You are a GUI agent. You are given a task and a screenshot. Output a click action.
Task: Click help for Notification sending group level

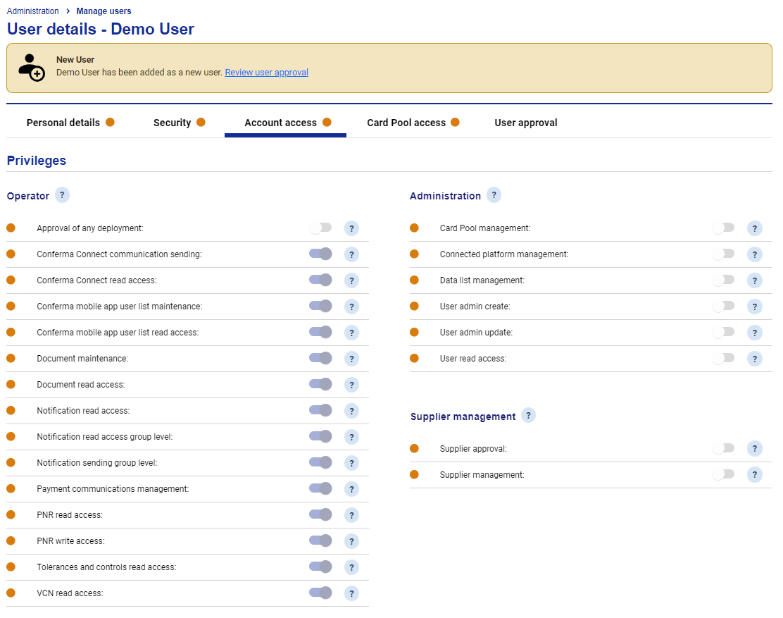[x=351, y=463]
